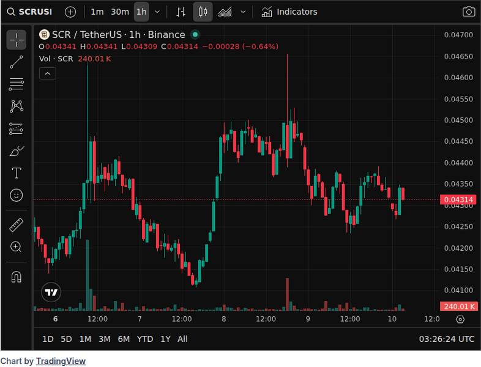This screenshot has width=481, height=367.
Task: Select the 30m timeframe
Action: coord(120,12)
